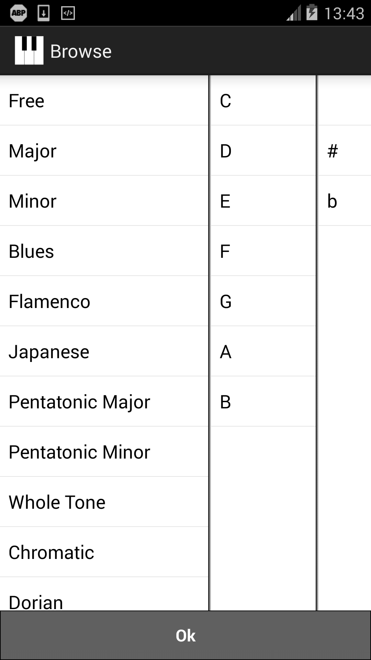Pick the Blues scale option
The height and width of the screenshot is (660, 371).
click(104, 251)
